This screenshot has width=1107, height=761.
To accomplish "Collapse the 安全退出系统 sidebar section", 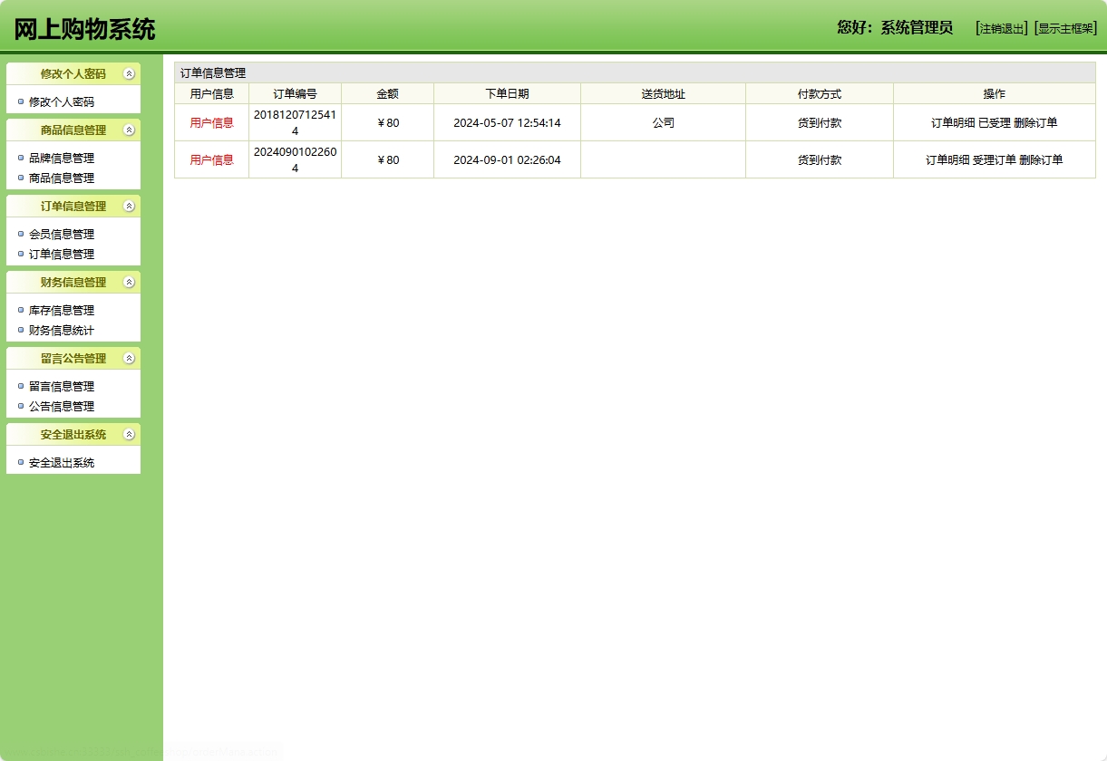I will pos(129,435).
